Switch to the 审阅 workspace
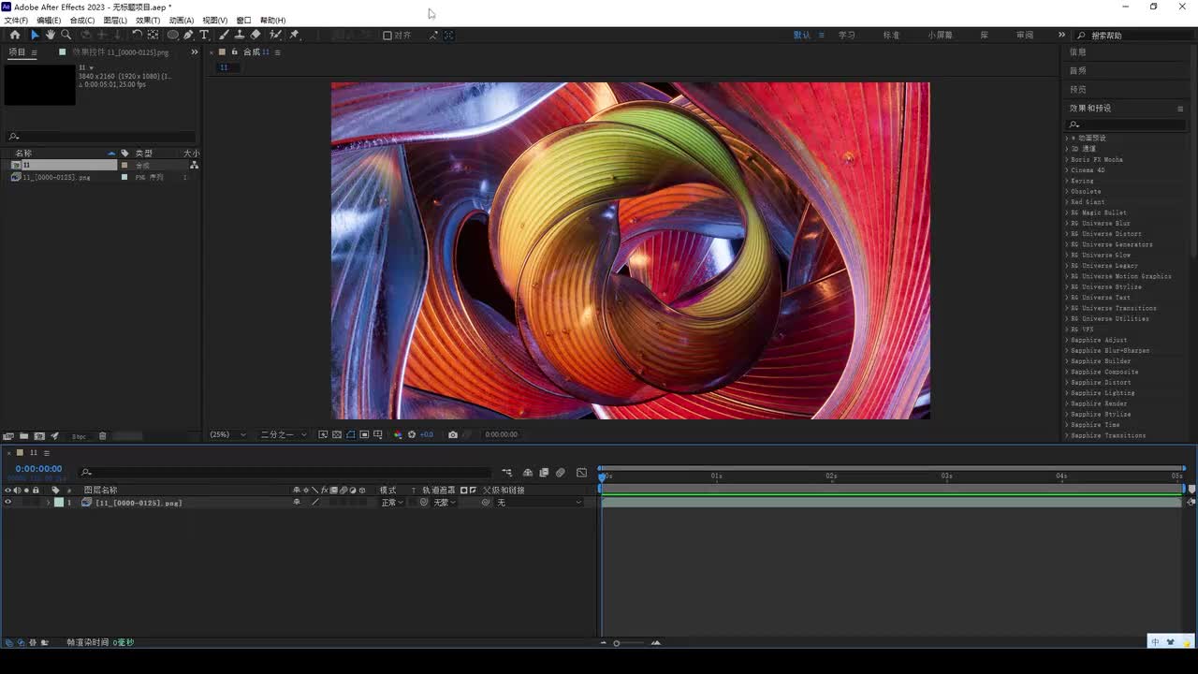 coord(1025,35)
